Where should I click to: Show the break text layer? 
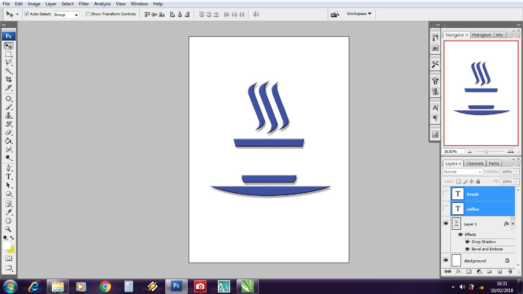coord(446,194)
